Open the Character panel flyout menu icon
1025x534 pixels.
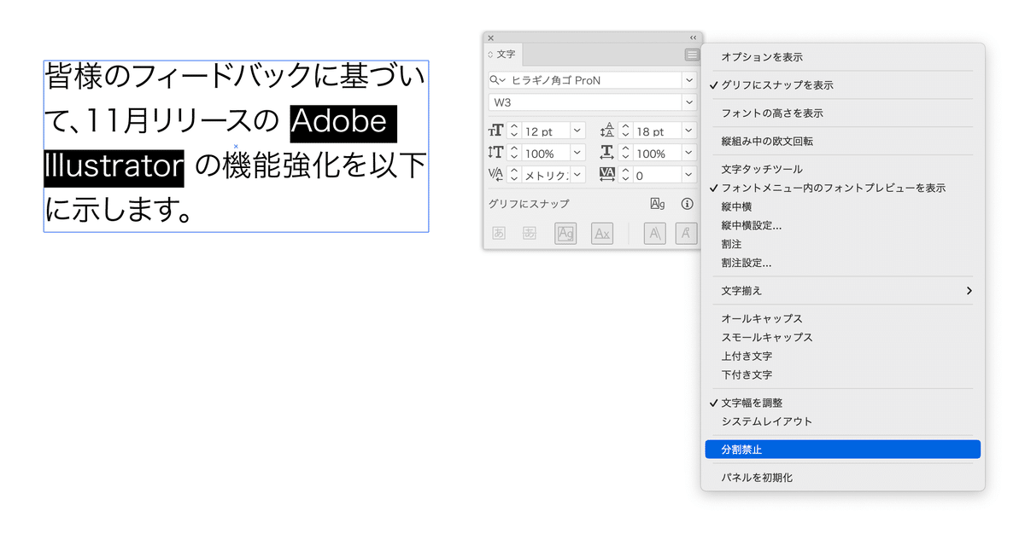[691, 55]
